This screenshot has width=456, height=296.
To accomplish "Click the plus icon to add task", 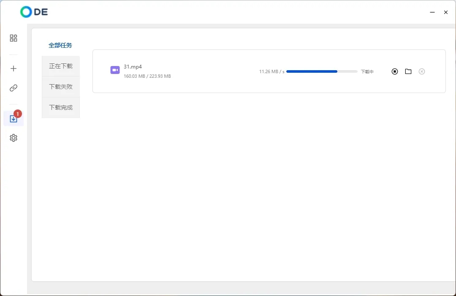I will [14, 69].
